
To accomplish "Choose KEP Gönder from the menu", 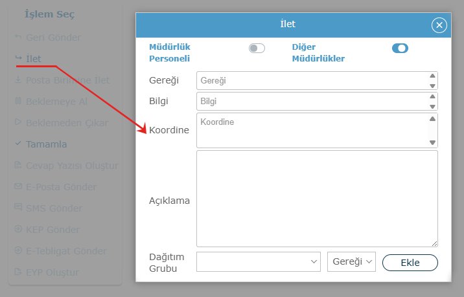I will pos(52,230).
